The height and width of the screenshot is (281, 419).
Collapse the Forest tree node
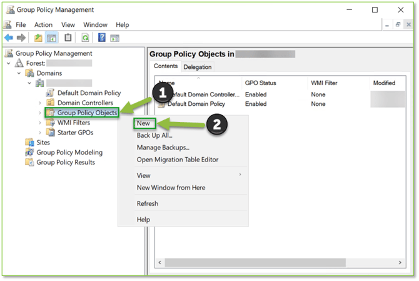pos(9,63)
